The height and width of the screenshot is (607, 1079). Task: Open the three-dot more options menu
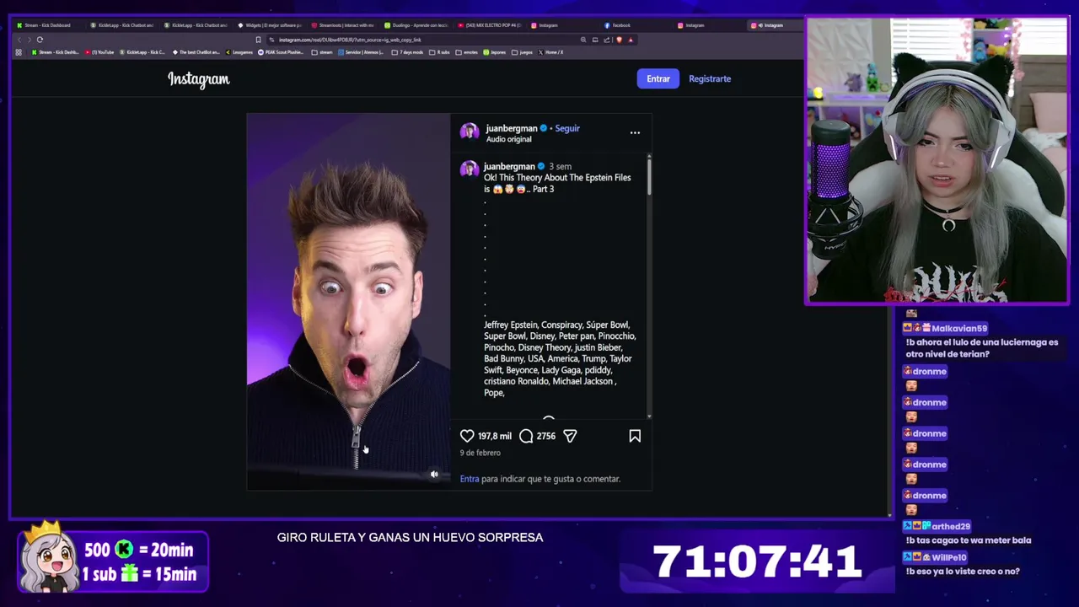(x=635, y=132)
